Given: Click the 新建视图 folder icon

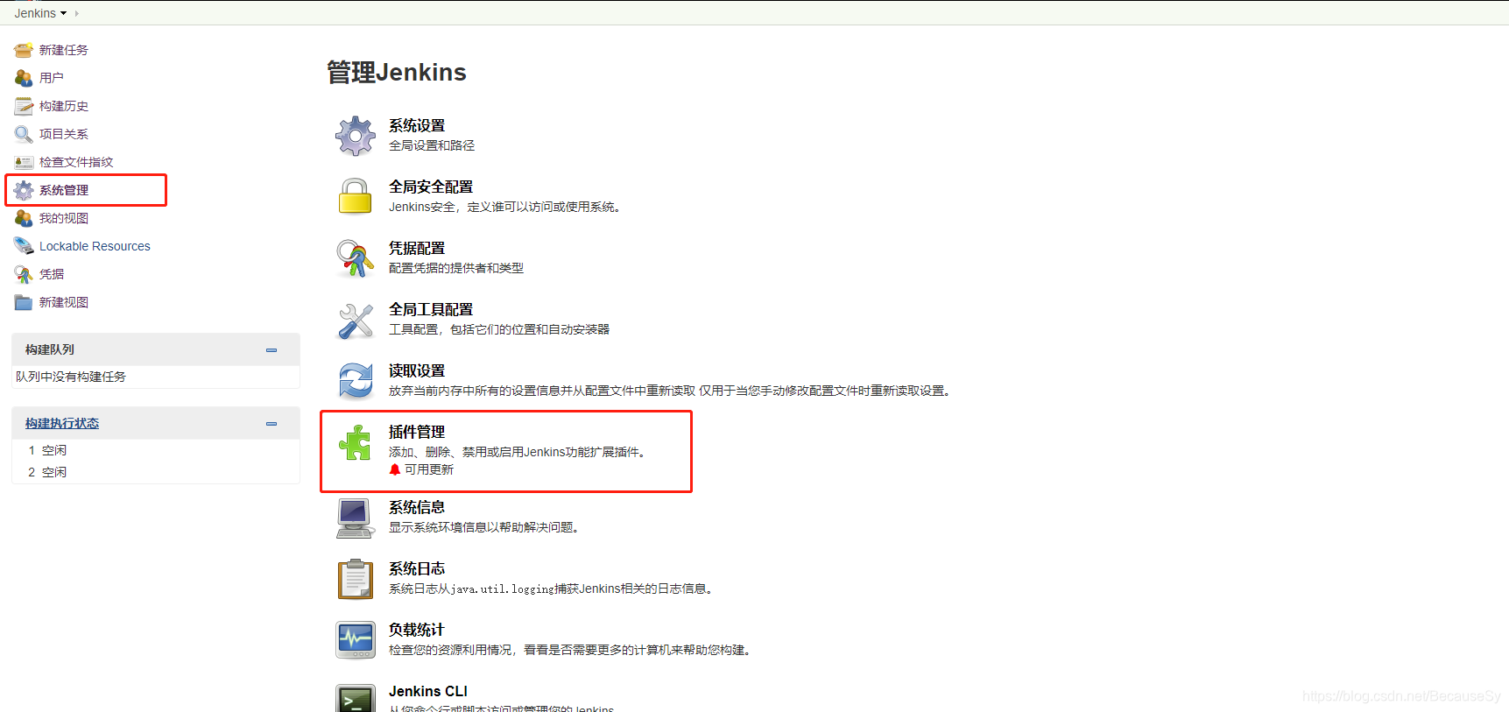Looking at the screenshot, I should [24, 302].
